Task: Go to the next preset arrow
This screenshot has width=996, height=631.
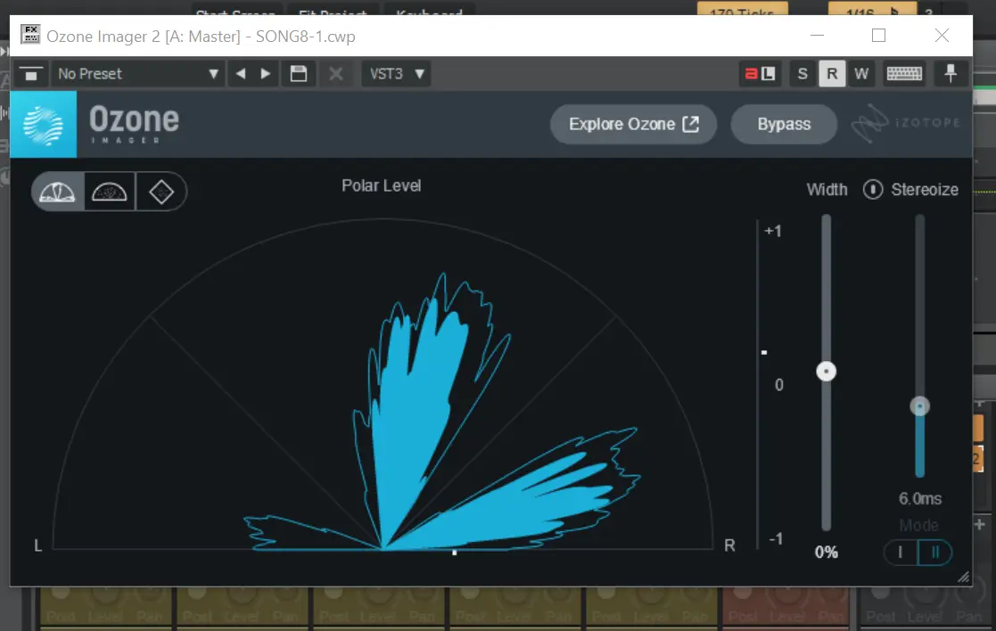Action: pos(266,74)
